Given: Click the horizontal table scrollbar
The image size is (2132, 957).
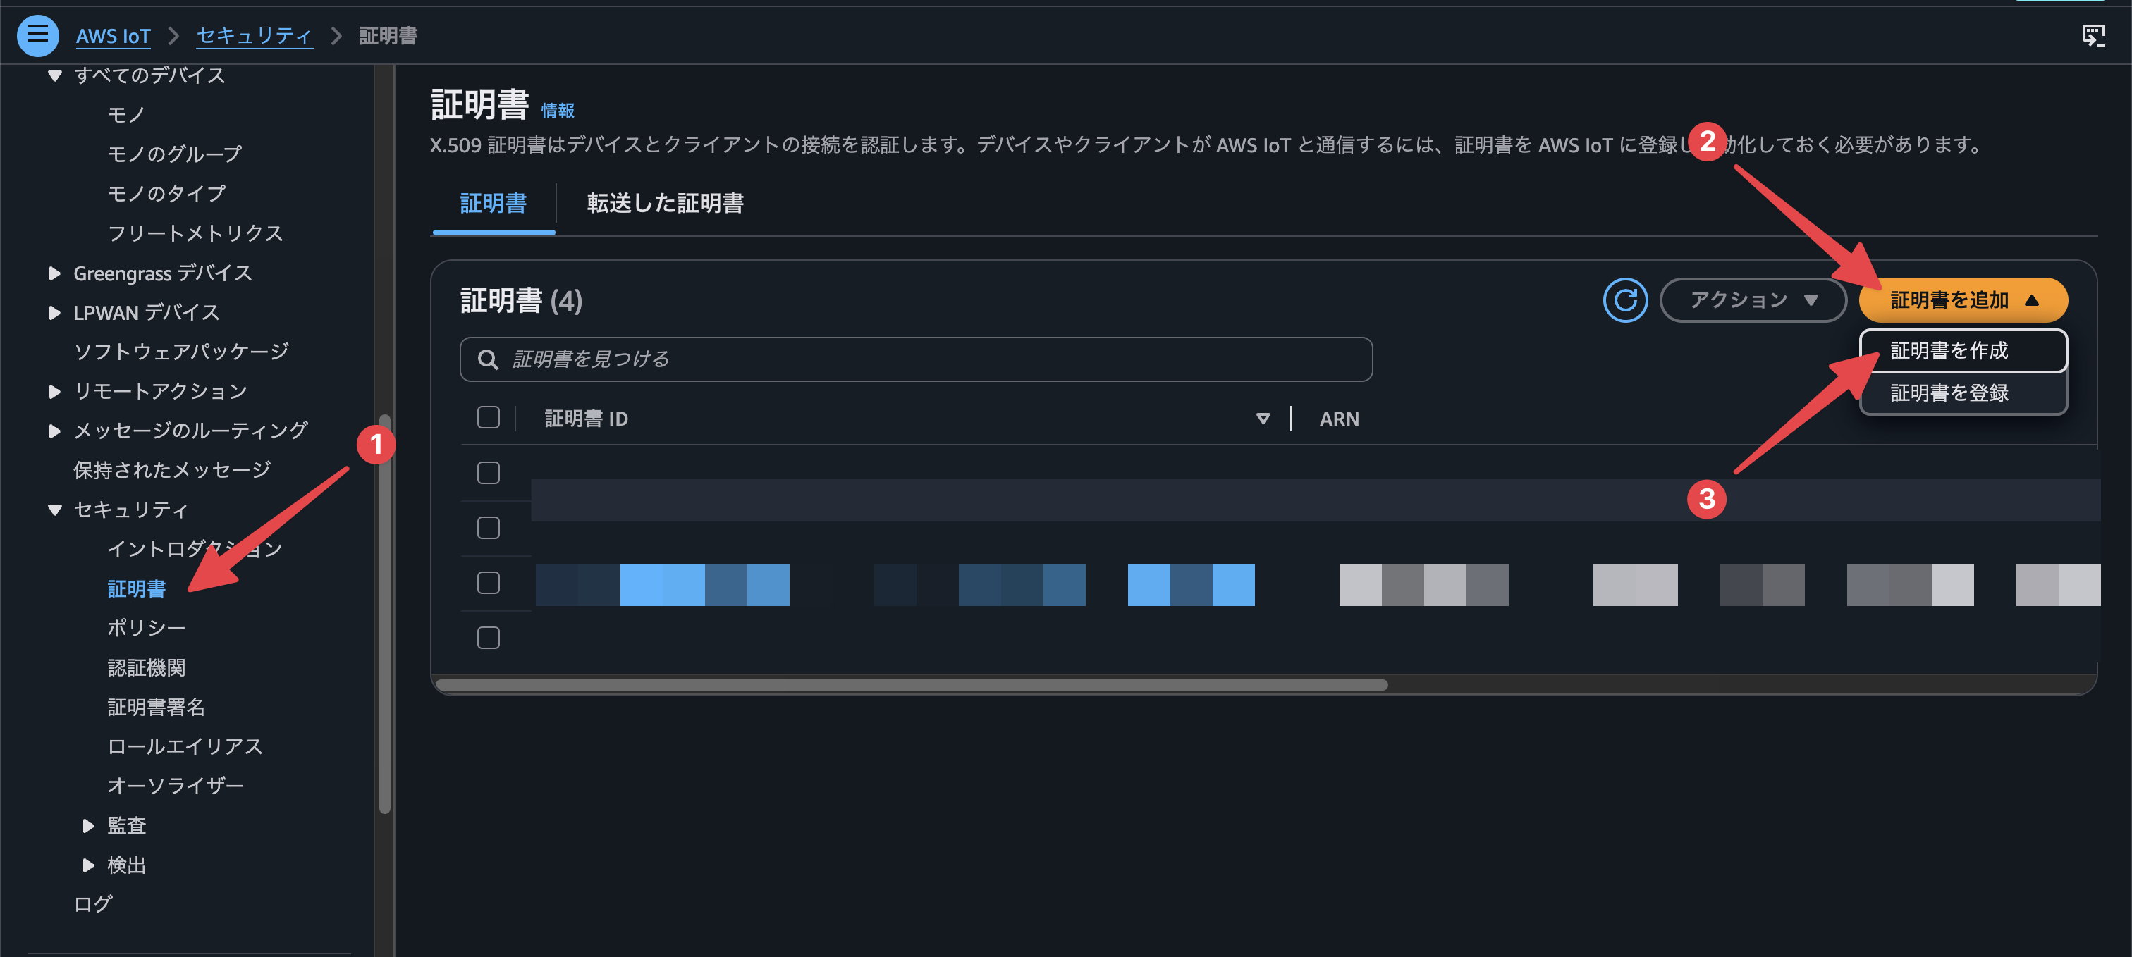Looking at the screenshot, I should (x=911, y=685).
